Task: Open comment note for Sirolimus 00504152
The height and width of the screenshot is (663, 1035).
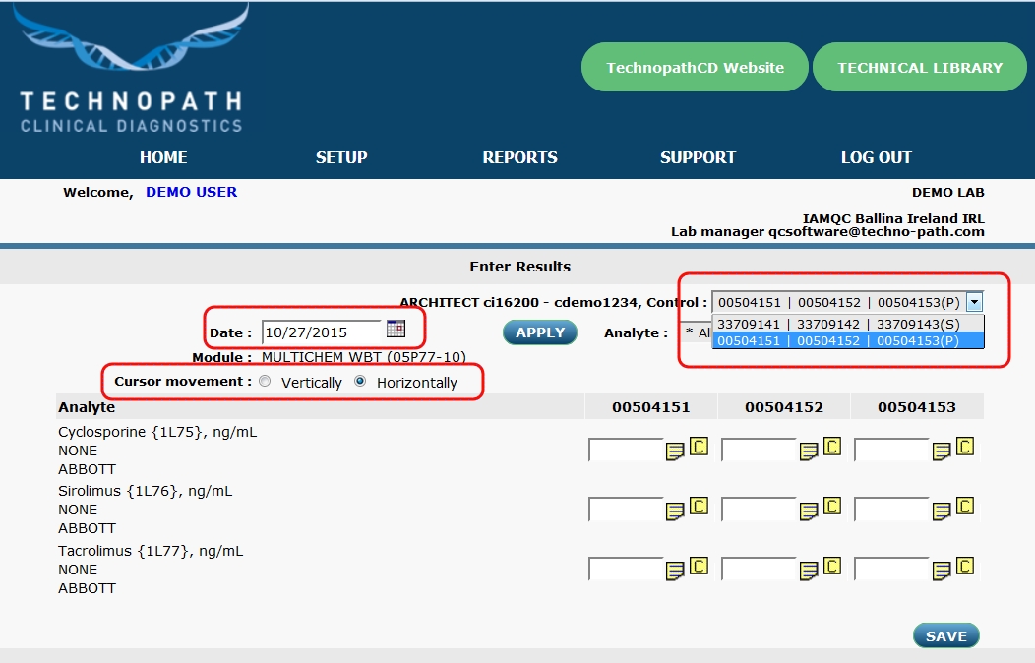Action: pyautogui.click(x=809, y=512)
